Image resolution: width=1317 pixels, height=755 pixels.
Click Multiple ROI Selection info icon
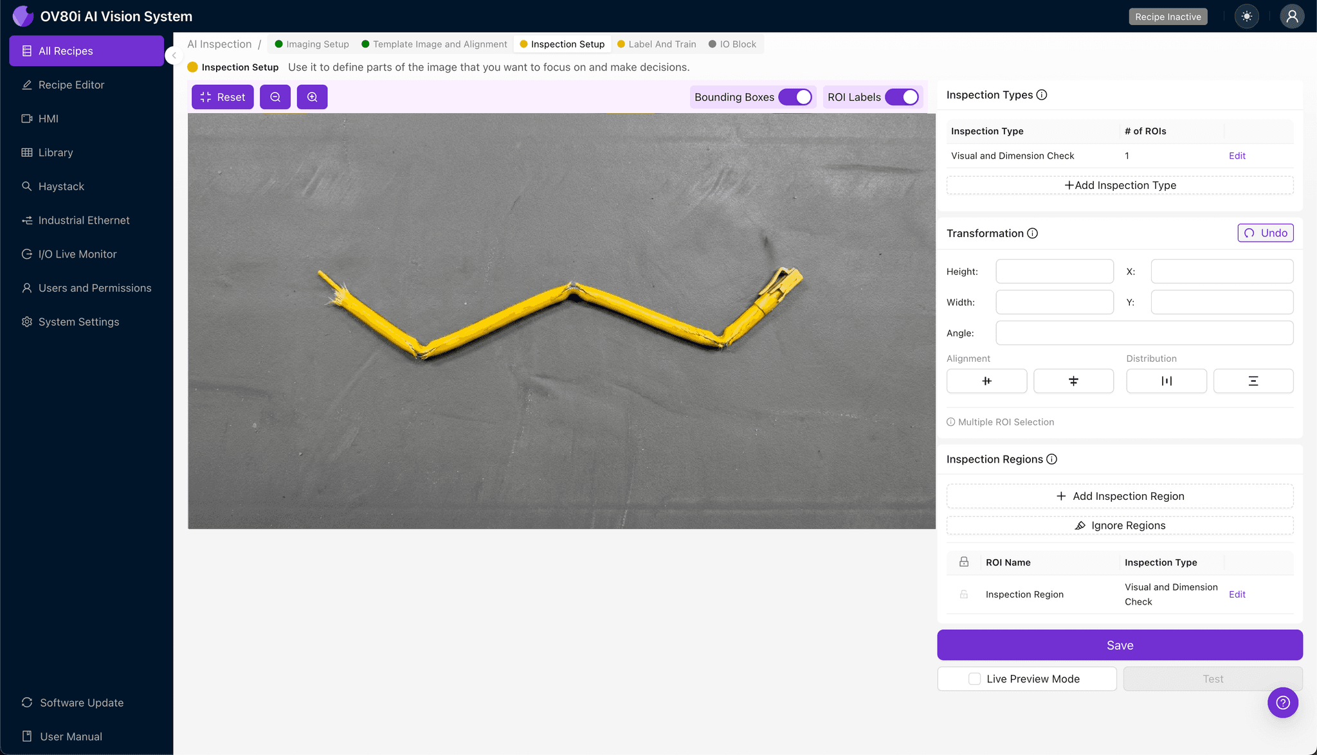pyautogui.click(x=950, y=422)
